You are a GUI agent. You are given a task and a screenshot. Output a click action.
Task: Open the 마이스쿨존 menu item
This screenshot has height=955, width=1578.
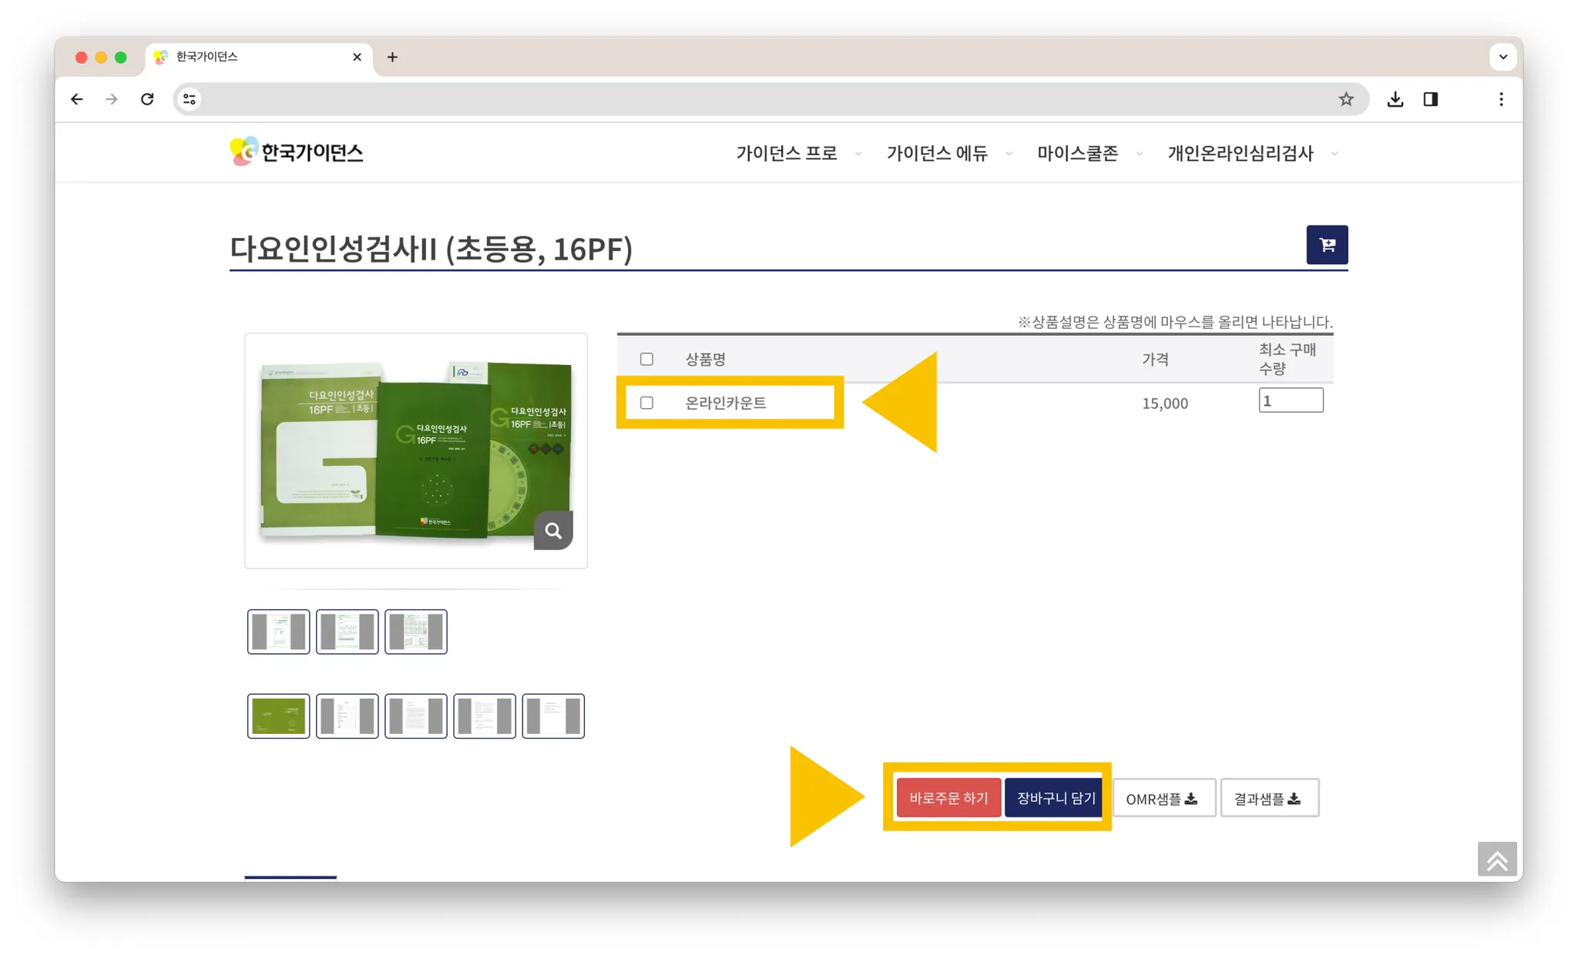tap(1076, 153)
